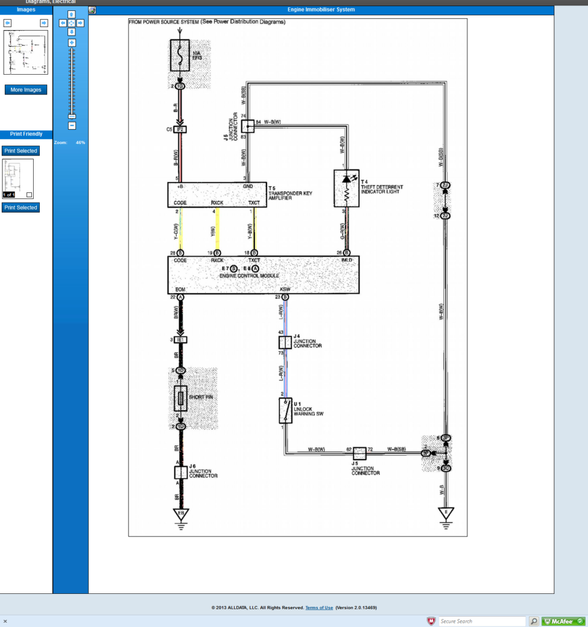Click the print icon beside the diagram title
Screen dimensions: 588x627
click(x=92, y=10)
